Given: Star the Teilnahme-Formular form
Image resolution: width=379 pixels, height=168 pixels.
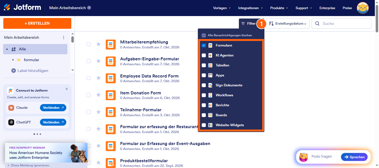Looking at the screenshot, I should pos(98,112).
